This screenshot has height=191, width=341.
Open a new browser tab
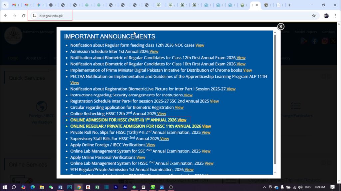coord(289,5)
